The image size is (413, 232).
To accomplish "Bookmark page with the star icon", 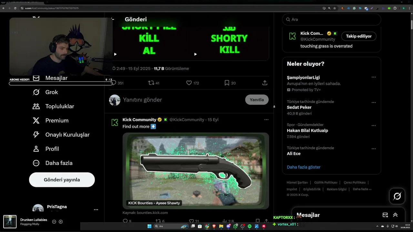I will click(335, 8).
